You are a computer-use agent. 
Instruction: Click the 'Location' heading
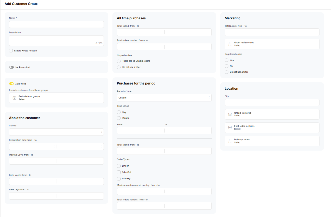[x=231, y=89]
